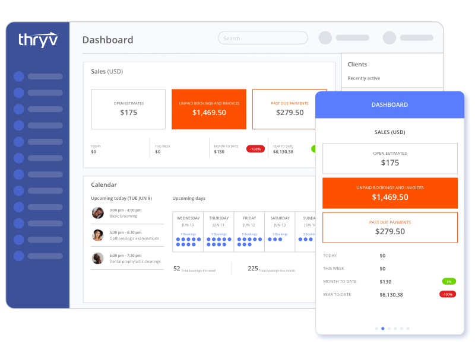Jump to the last pagination dot on mobile
Viewport: 475px width, 344px height.
408,329
